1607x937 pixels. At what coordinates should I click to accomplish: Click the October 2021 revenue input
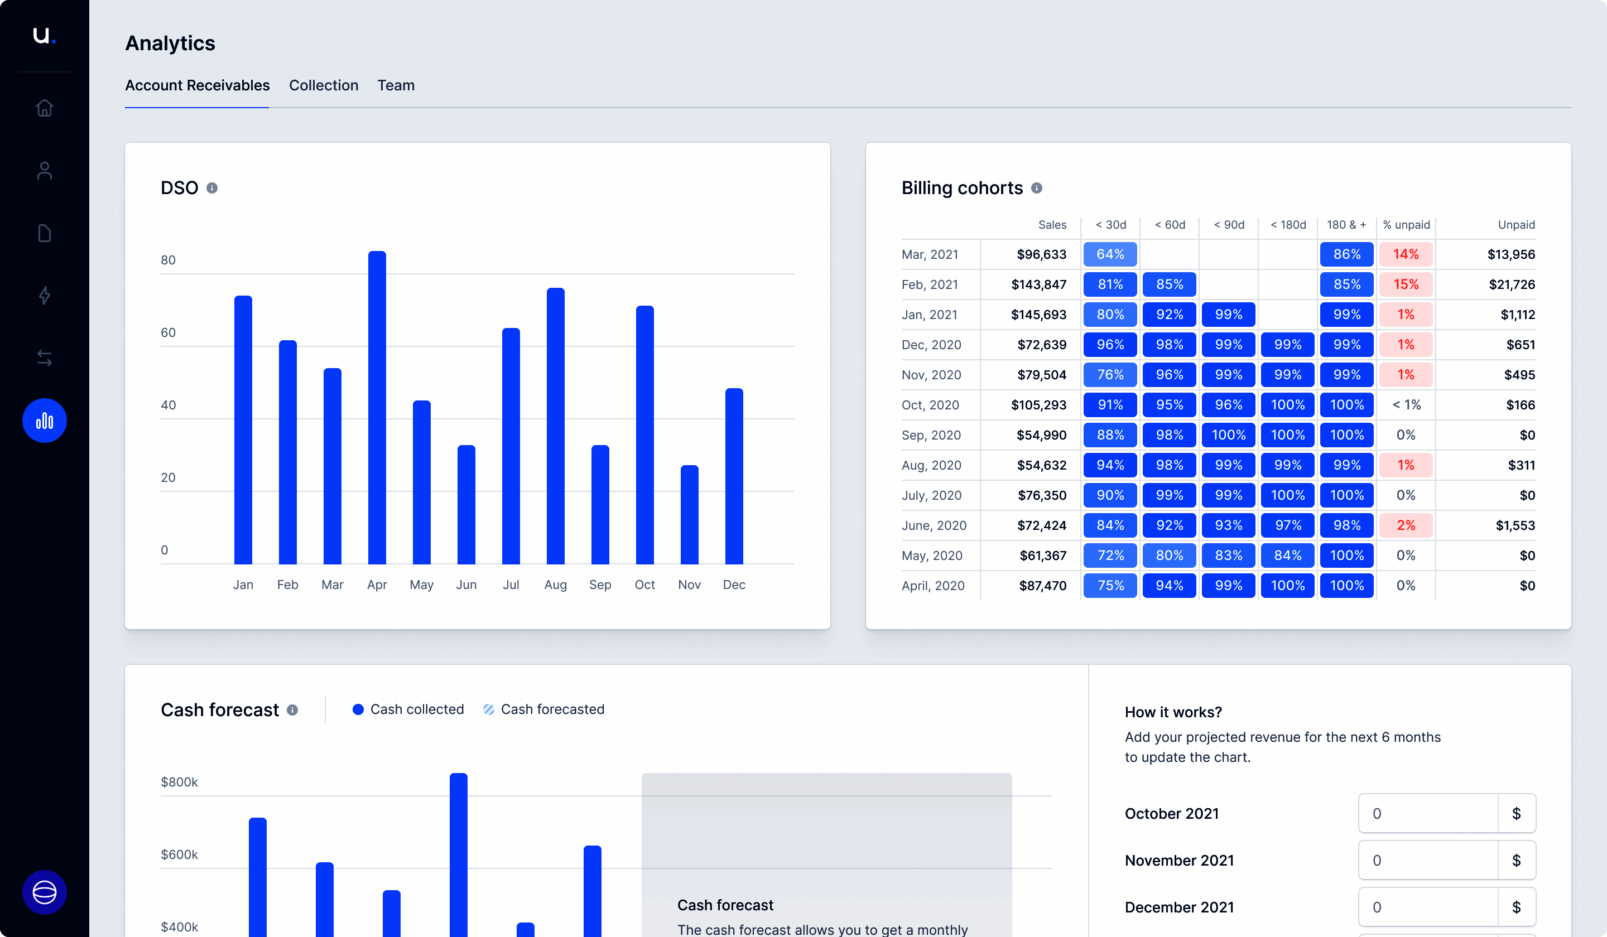pos(1427,813)
